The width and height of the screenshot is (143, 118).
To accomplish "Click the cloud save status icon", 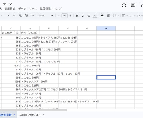I will click(11, 4).
